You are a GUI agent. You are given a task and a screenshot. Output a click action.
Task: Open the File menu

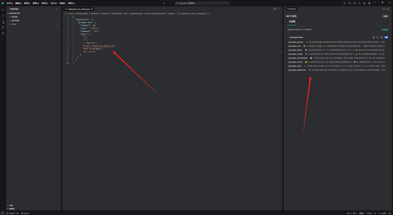pos(9,3)
